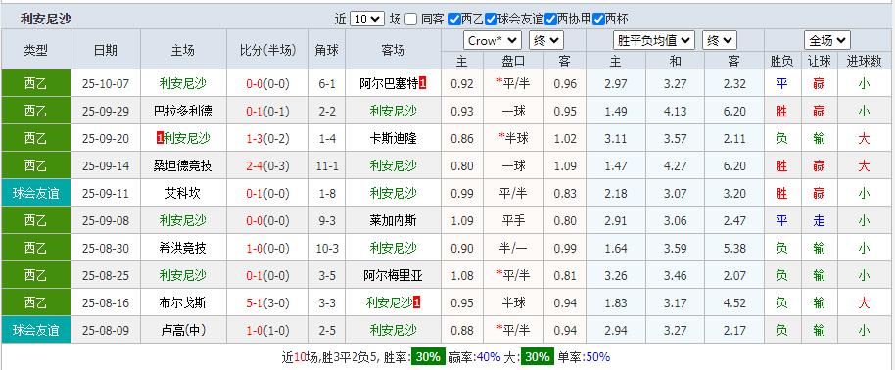895x370 pixels.
Task: Click the 角球 column header
Action: (x=327, y=50)
